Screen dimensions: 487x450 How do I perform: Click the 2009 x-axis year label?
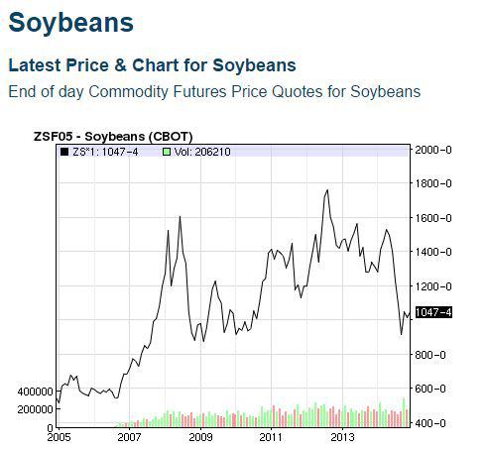[x=200, y=437]
